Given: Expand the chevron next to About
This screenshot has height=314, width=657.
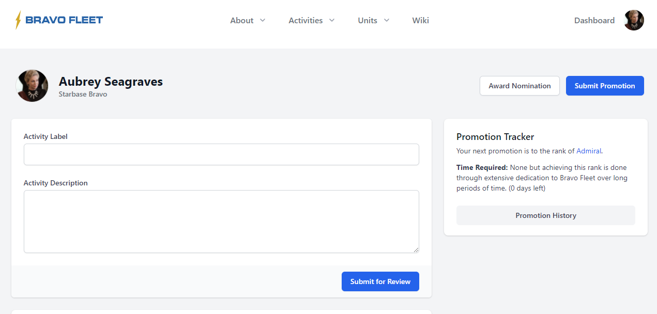Looking at the screenshot, I should click(263, 20).
